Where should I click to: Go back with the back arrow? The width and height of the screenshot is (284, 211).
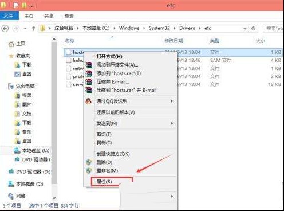(5, 29)
